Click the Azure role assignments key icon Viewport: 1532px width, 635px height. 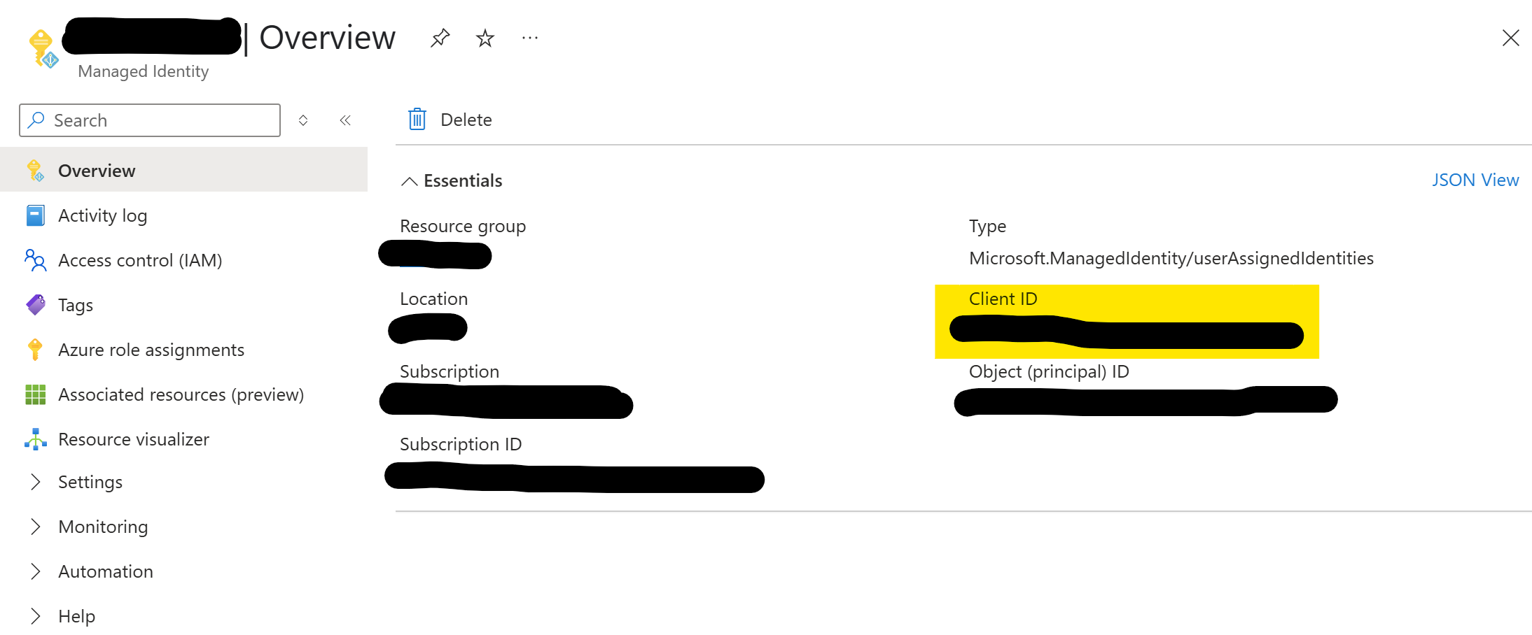pos(35,350)
